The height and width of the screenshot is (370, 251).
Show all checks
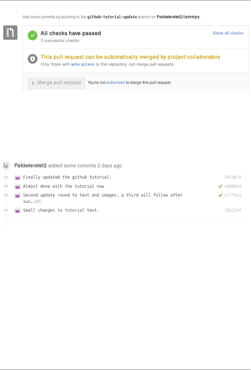pyautogui.click(x=228, y=33)
